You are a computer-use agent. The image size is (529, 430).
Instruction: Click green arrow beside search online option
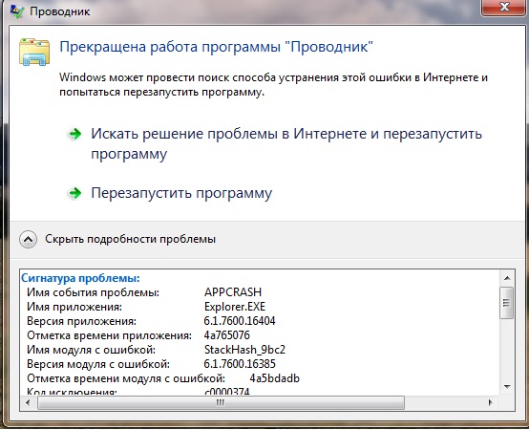point(74,134)
